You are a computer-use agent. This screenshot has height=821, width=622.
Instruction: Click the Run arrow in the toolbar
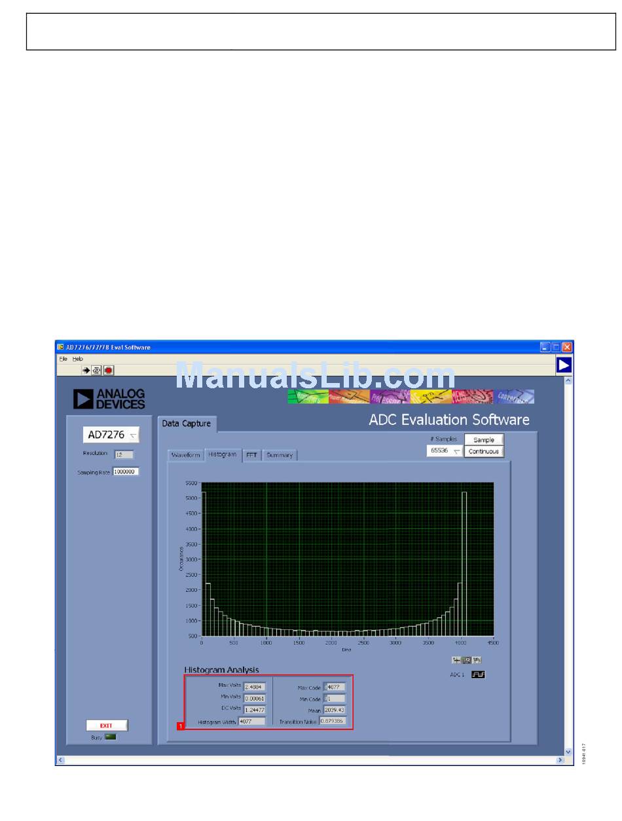(86, 370)
